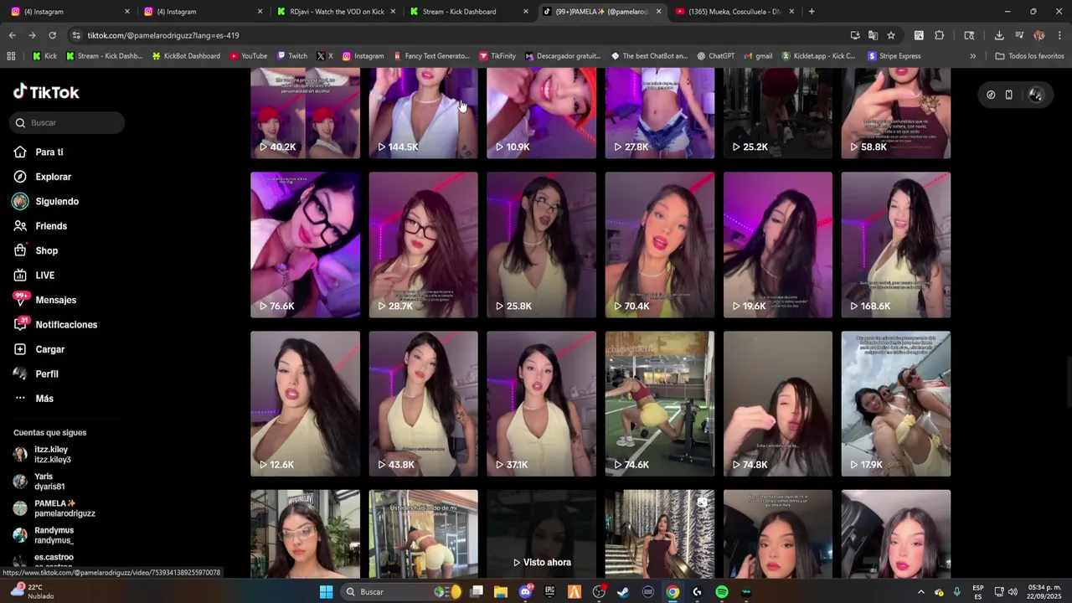Open the clock showing 05:34 p. m.
This screenshot has height=603, width=1072.
1044,591
